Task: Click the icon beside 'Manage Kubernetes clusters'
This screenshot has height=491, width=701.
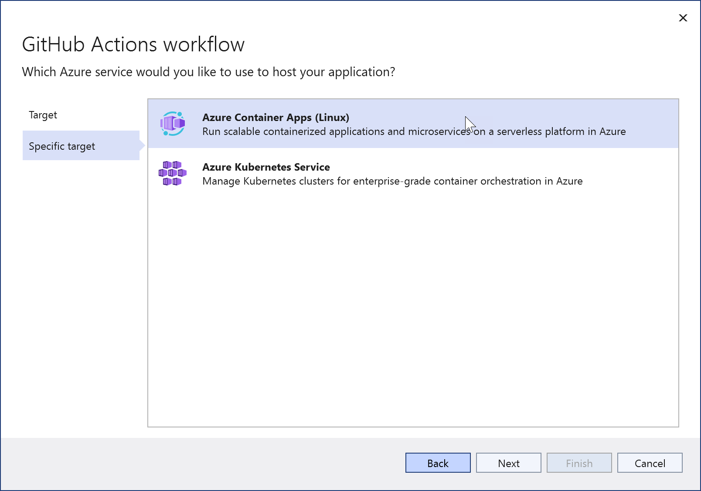Action: tap(173, 173)
